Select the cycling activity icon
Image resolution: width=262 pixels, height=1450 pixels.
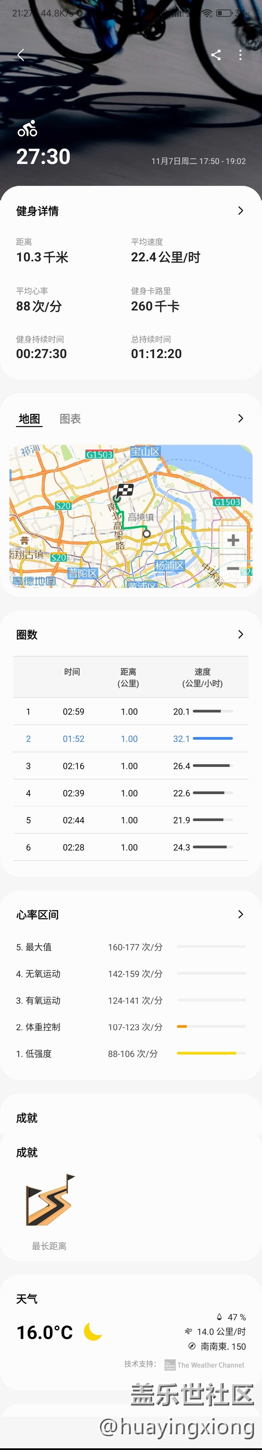tap(27, 130)
